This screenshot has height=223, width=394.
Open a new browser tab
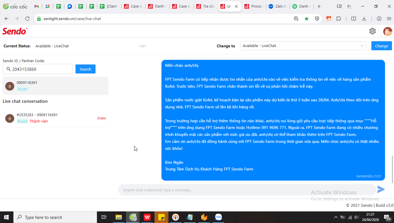(x=319, y=6)
